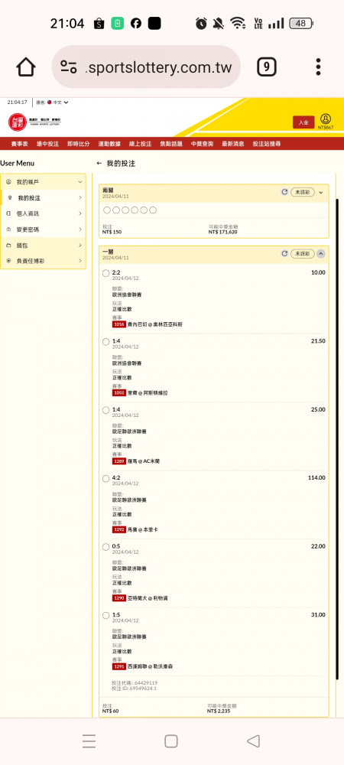Click the Taiwan Sports Lottery logo
The height and width of the screenshot is (765, 344).
[x=35, y=122]
